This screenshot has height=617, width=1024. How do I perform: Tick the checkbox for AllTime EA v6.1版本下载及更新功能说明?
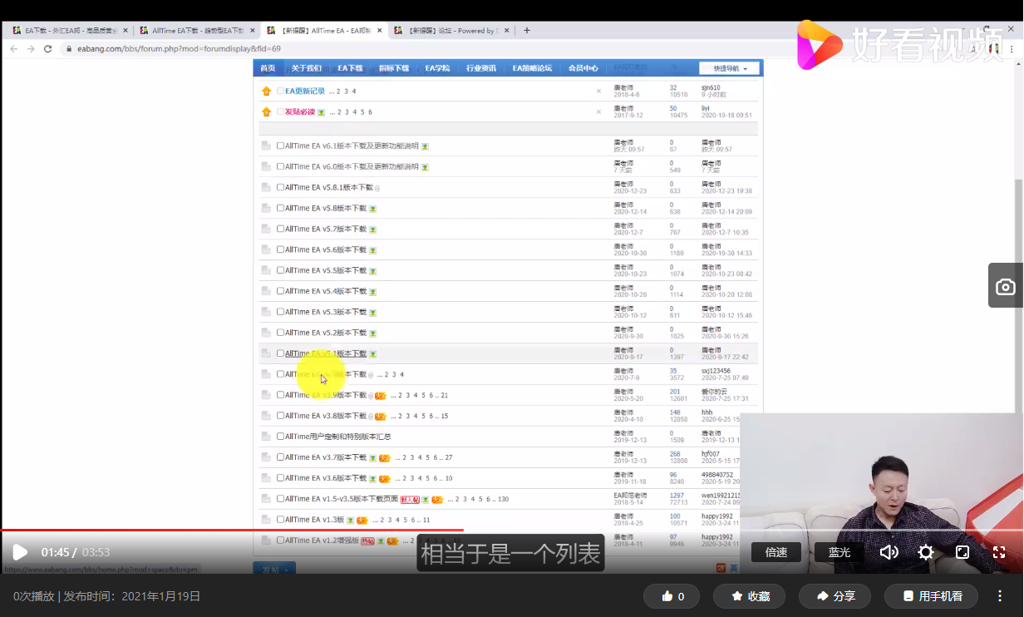point(280,146)
